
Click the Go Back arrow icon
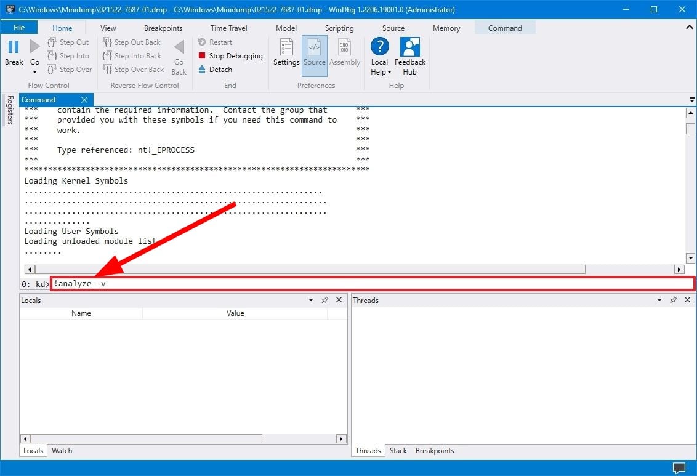[179, 47]
